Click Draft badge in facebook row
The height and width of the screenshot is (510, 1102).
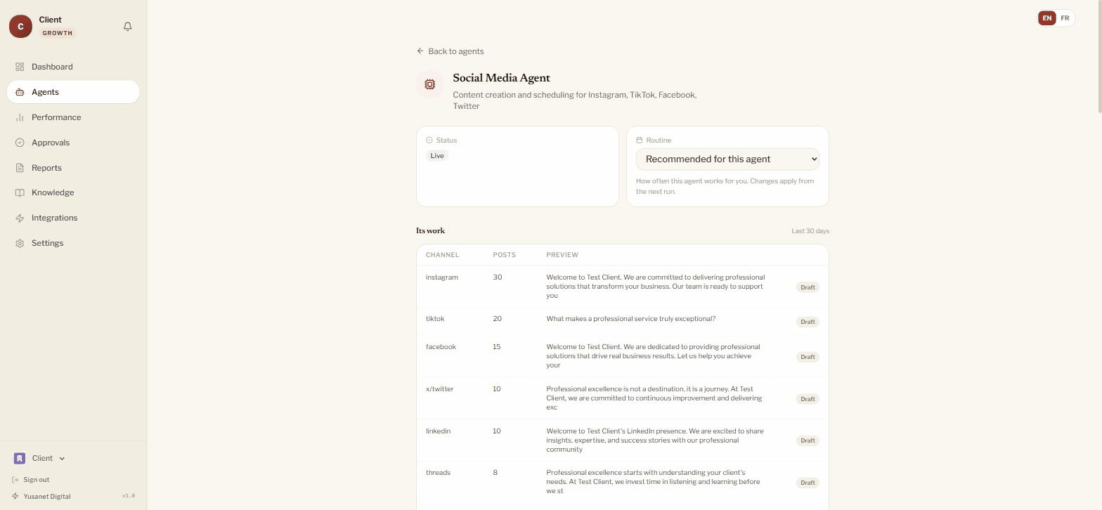coord(808,357)
